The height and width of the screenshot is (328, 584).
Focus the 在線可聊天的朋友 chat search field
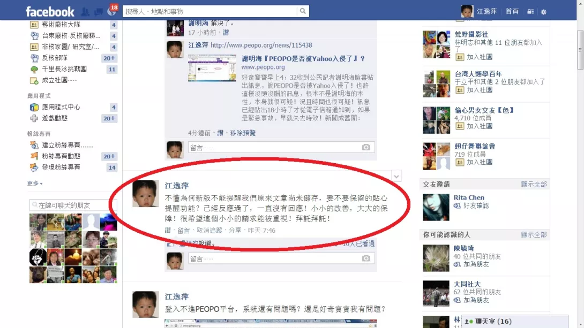click(73, 205)
